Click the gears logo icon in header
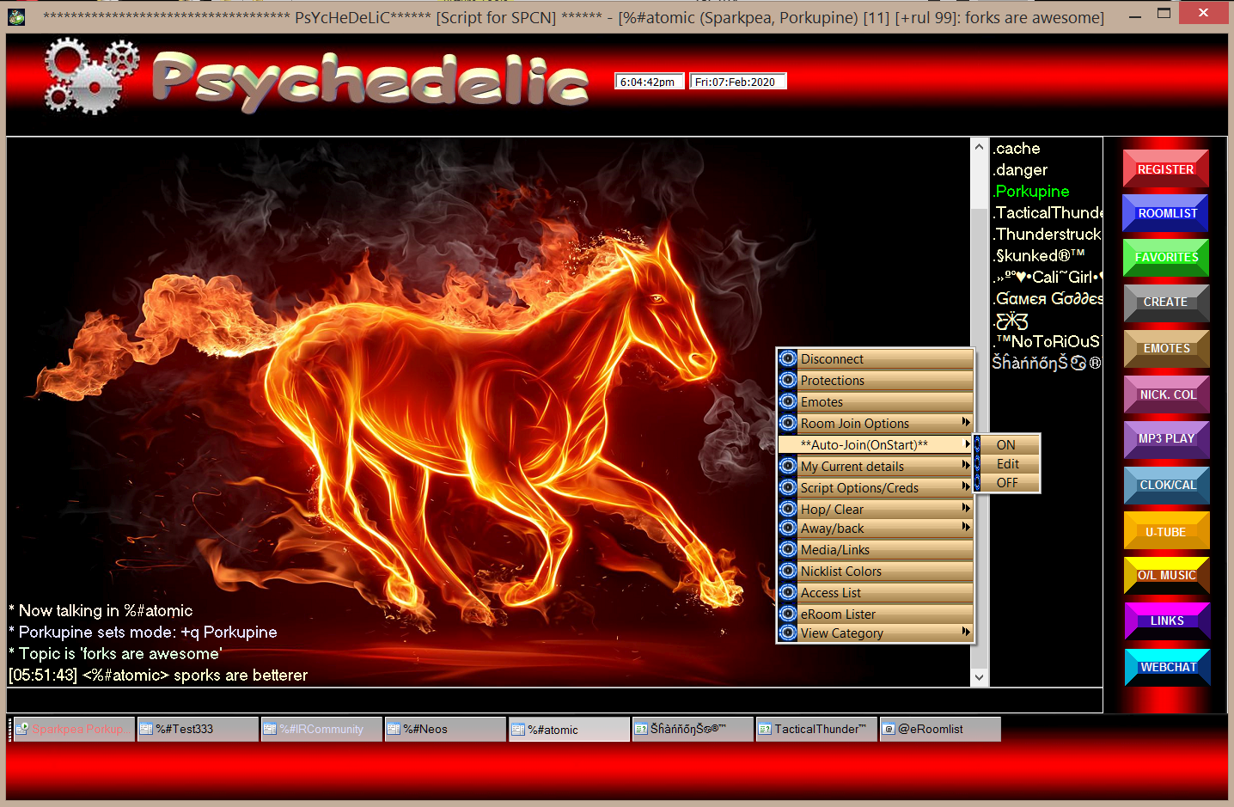This screenshot has width=1234, height=807. coord(92,76)
